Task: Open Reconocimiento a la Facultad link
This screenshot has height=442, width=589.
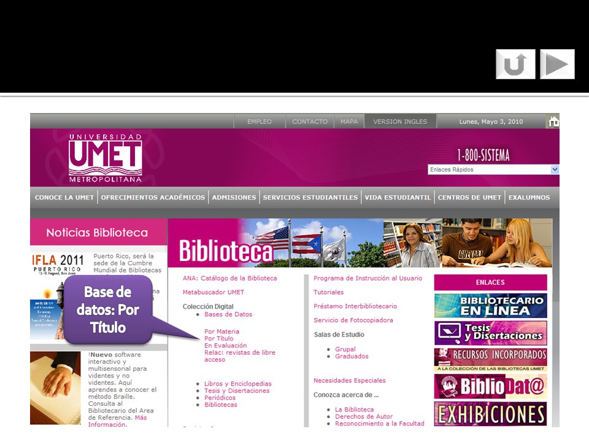Action: (380, 424)
